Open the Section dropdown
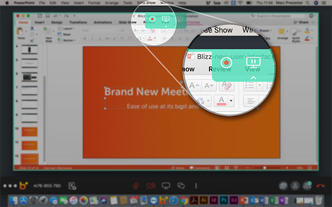The height and width of the screenshot is (207, 332). pyautogui.click(x=66, y=40)
